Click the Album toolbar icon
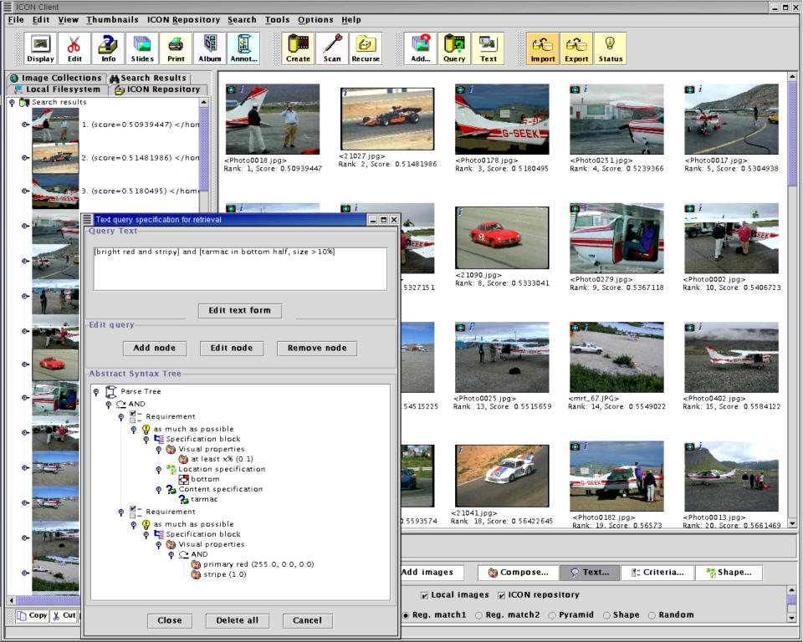803x642 pixels. [210, 48]
